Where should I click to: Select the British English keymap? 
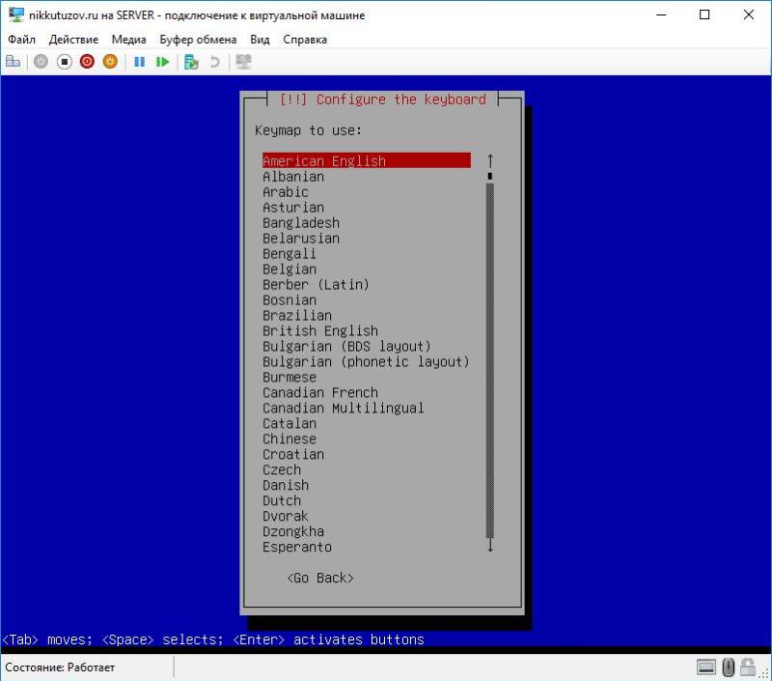click(320, 330)
